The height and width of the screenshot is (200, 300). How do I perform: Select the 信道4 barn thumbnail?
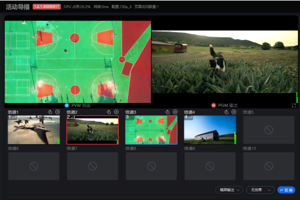(x=210, y=130)
